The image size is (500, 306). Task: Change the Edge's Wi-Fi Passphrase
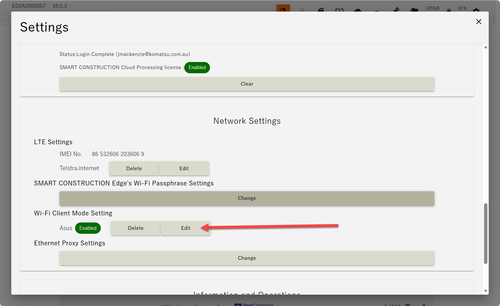[x=247, y=198]
